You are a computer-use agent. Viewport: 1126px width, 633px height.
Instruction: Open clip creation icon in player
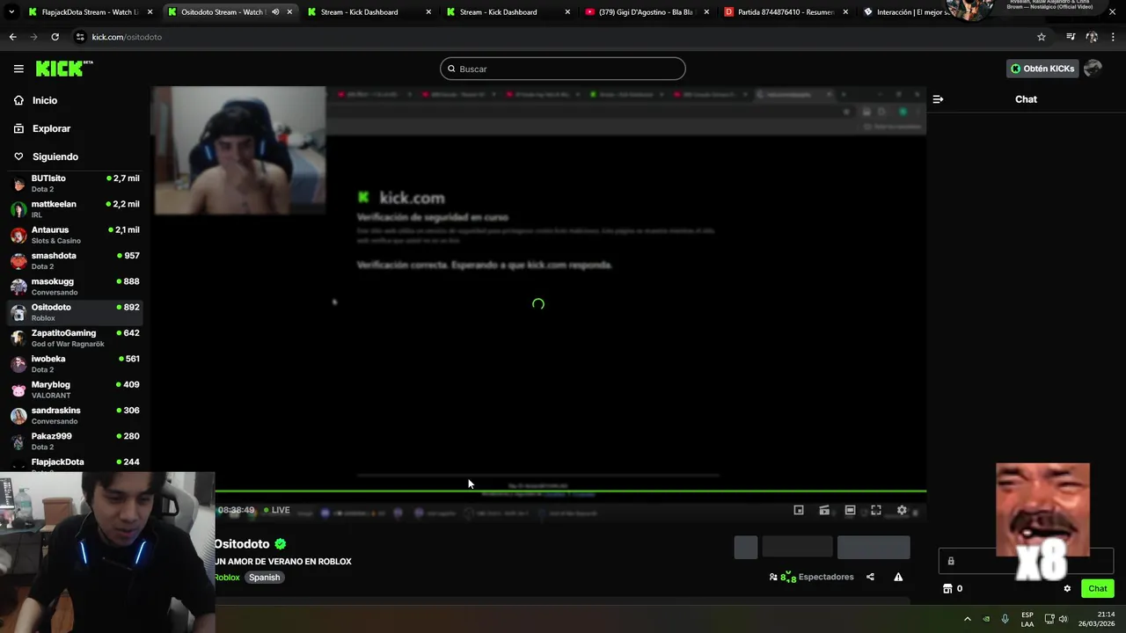point(824,510)
